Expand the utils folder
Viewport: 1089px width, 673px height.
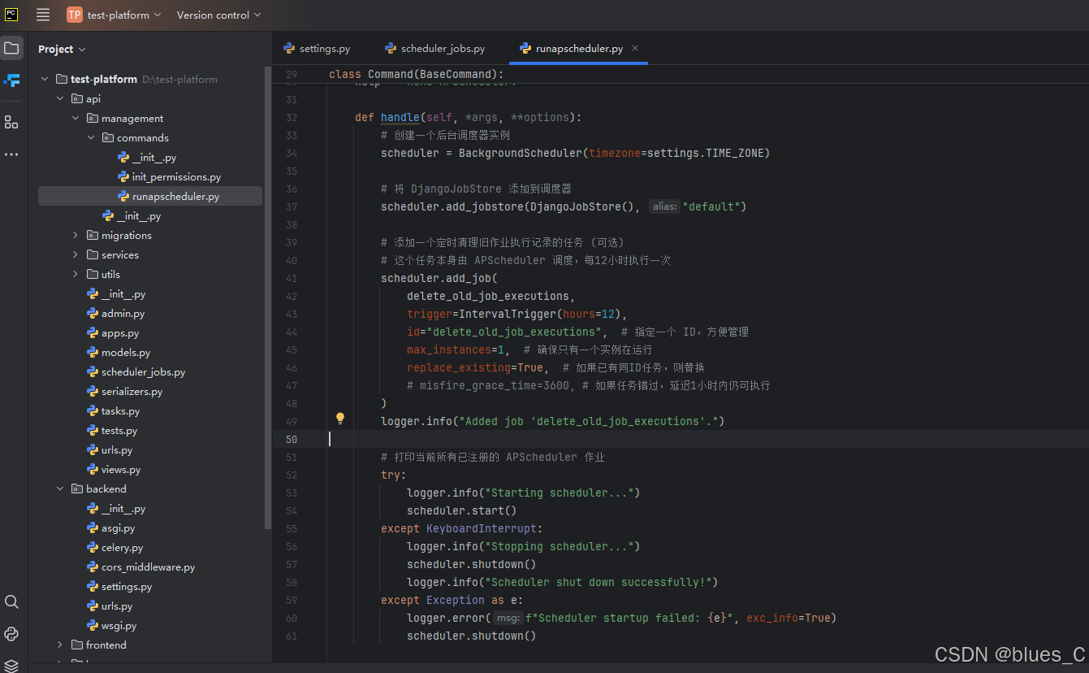76,274
